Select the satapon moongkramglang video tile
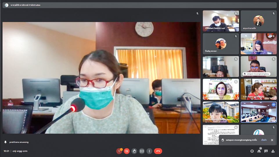This screenshot has width=279, height=157. click(x=259, y=67)
